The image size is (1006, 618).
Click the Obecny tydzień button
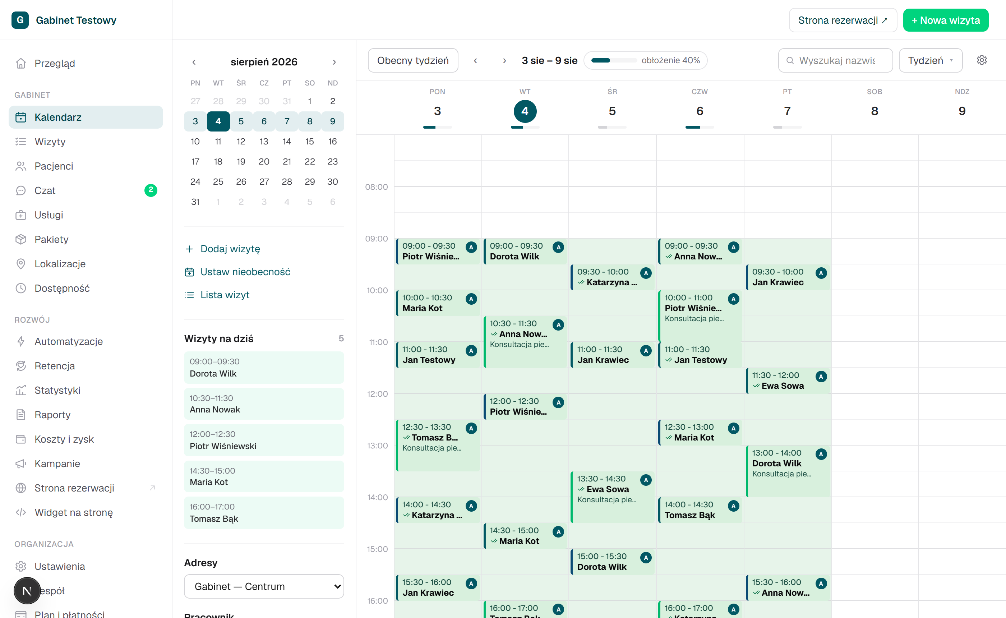tap(413, 60)
